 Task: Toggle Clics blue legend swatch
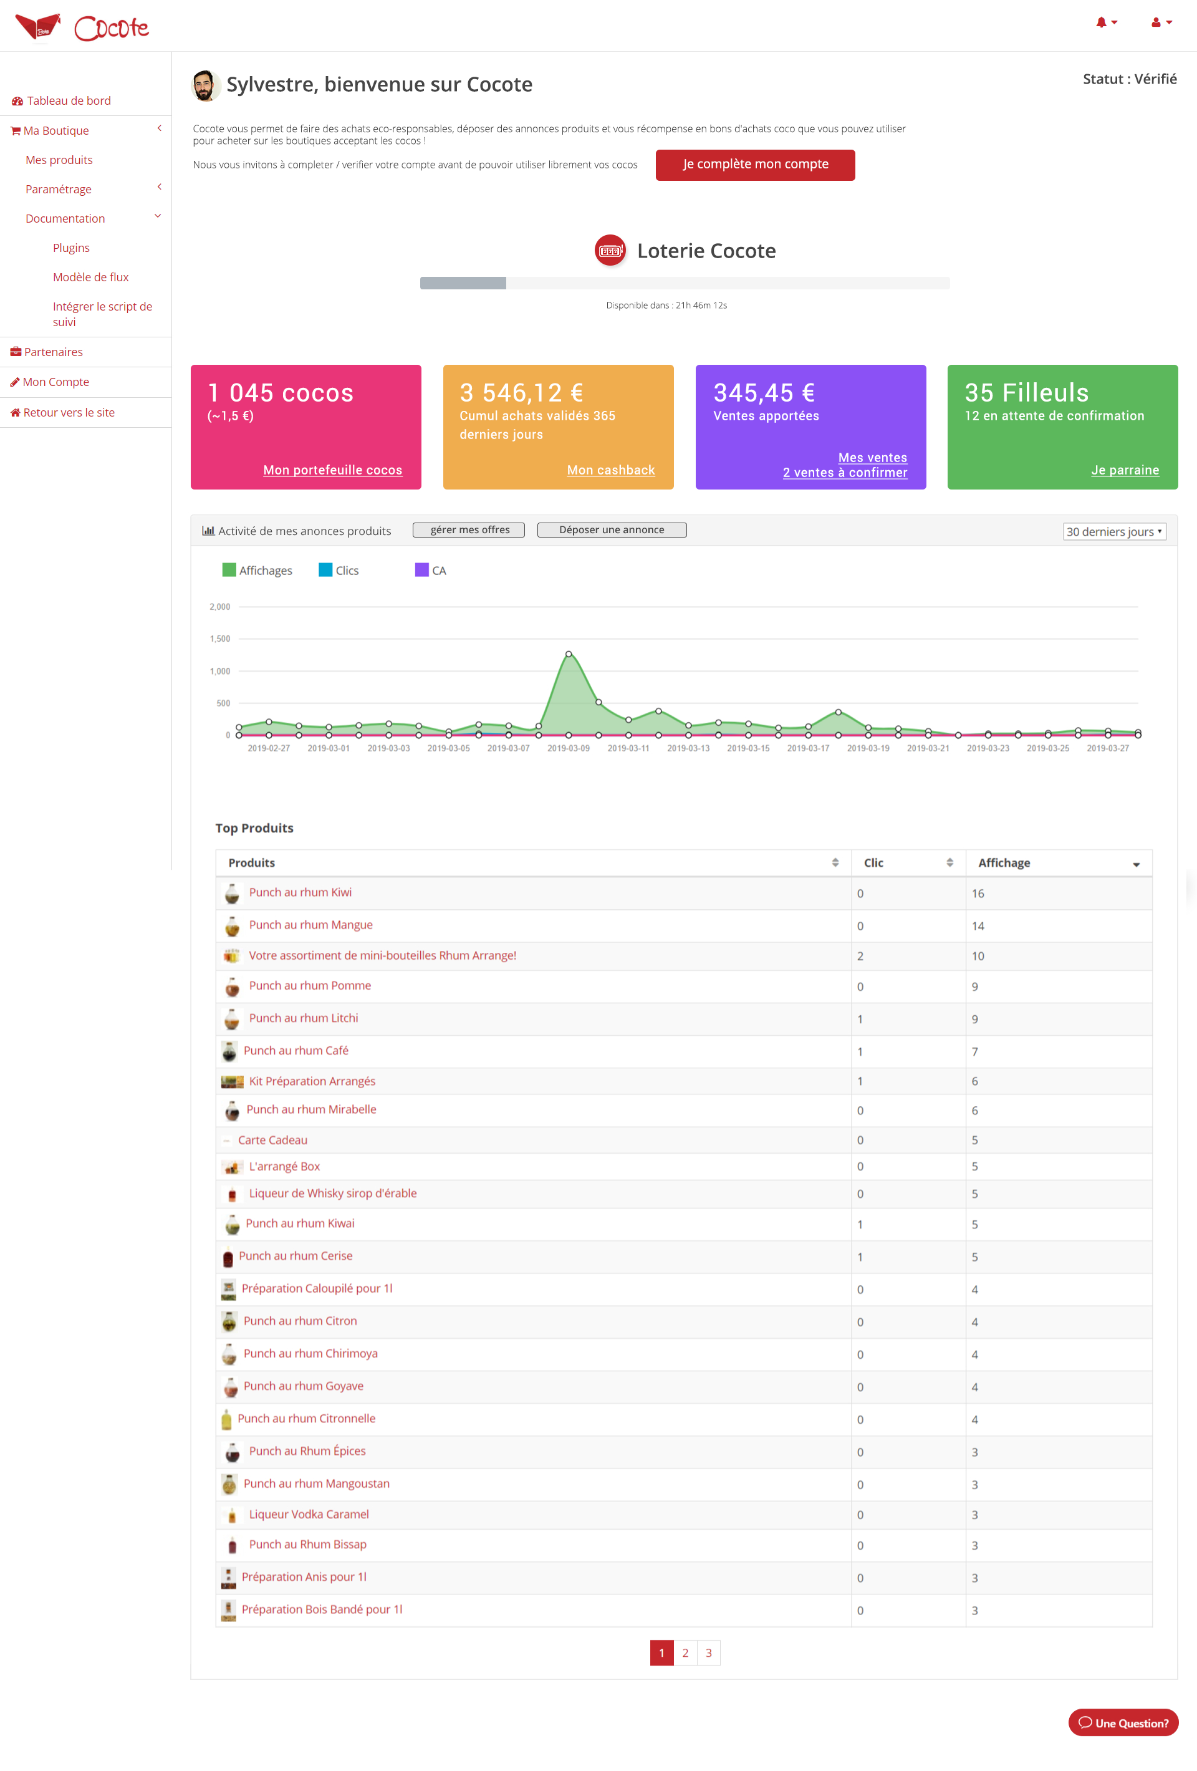click(325, 570)
